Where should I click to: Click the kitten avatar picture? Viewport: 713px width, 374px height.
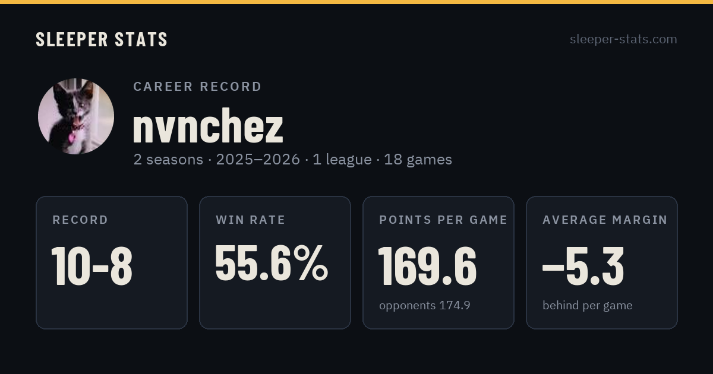(76, 116)
